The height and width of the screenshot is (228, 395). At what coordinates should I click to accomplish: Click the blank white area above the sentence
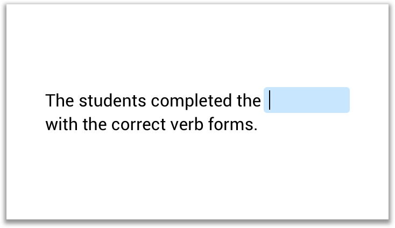click(197, 48)
